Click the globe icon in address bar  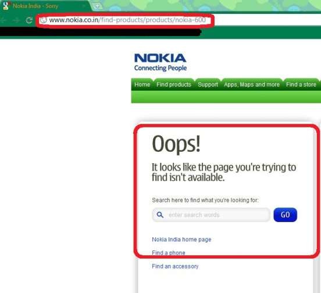coord(44,20)
